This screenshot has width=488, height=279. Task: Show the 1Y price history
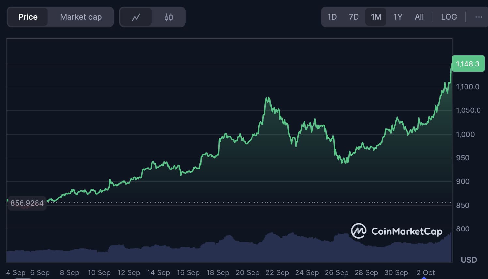398,17
